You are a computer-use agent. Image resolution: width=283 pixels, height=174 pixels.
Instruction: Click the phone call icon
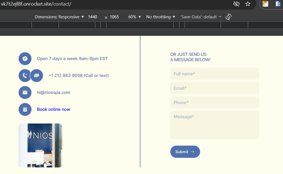25,76
